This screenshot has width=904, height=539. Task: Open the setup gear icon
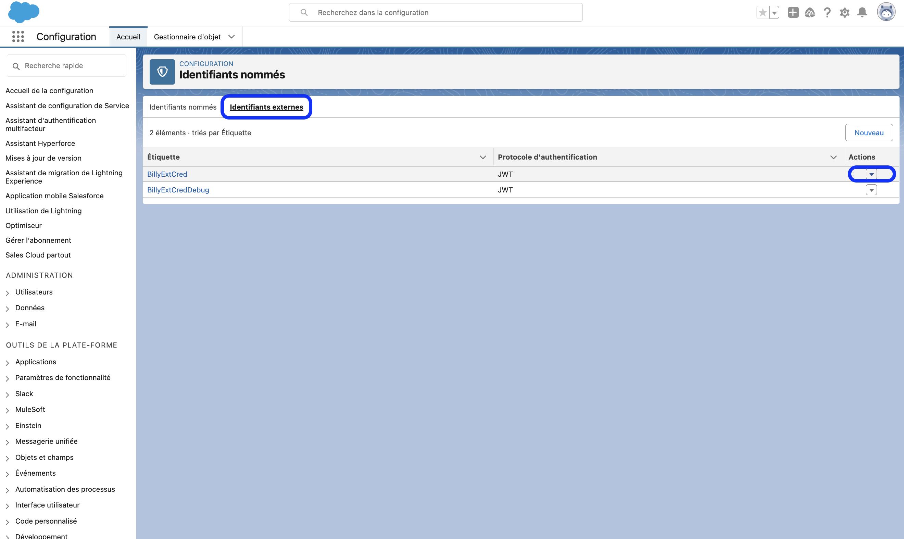coord(845,13)
